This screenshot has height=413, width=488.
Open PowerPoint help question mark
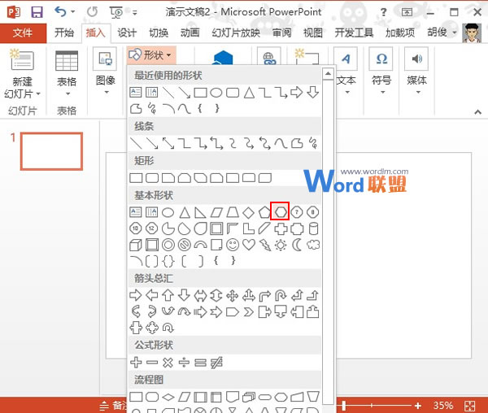383,12
